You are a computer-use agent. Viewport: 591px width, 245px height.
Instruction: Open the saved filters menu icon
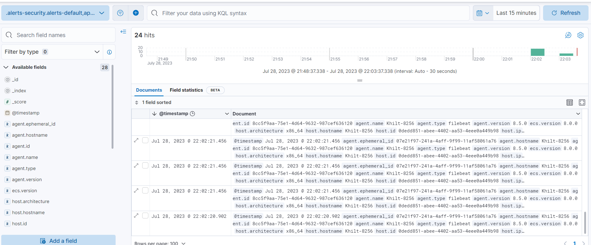[120, 13]
